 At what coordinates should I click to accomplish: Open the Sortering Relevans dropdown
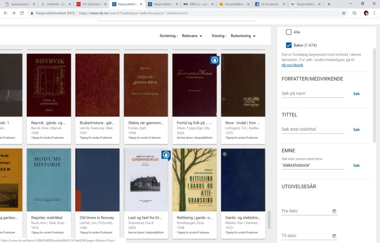(x=192, y=36)
